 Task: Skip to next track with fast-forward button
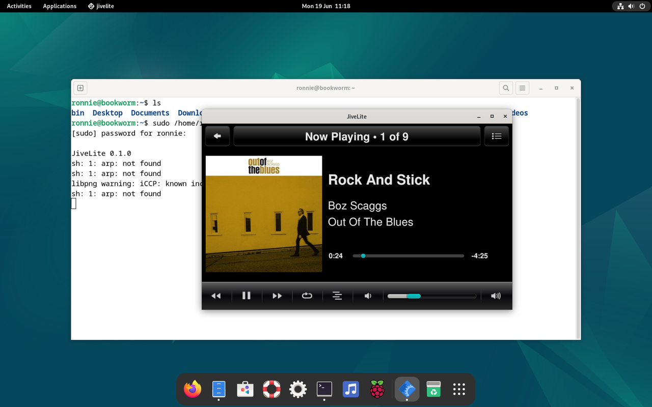277,296
